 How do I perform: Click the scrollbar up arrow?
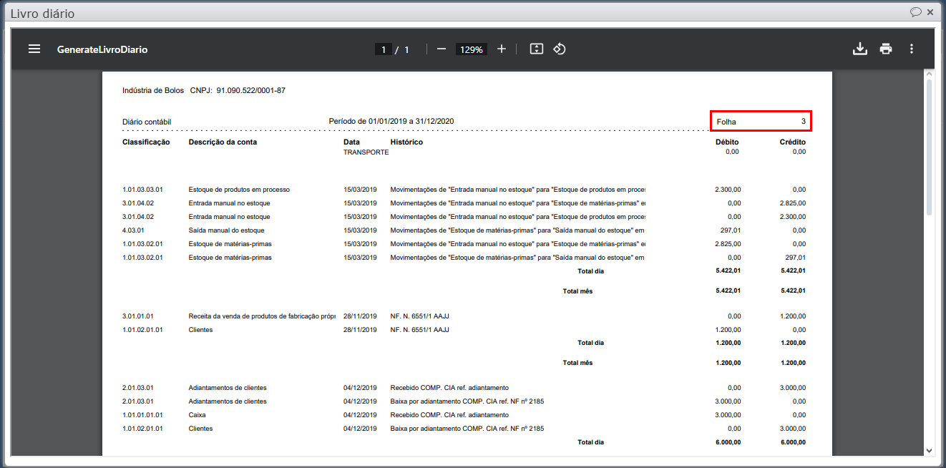(x=929, y=74)
